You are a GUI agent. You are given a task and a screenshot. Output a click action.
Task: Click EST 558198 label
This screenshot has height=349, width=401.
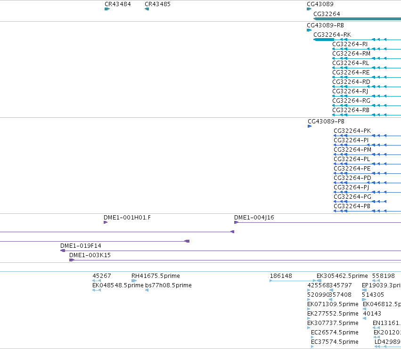(384, 276)
